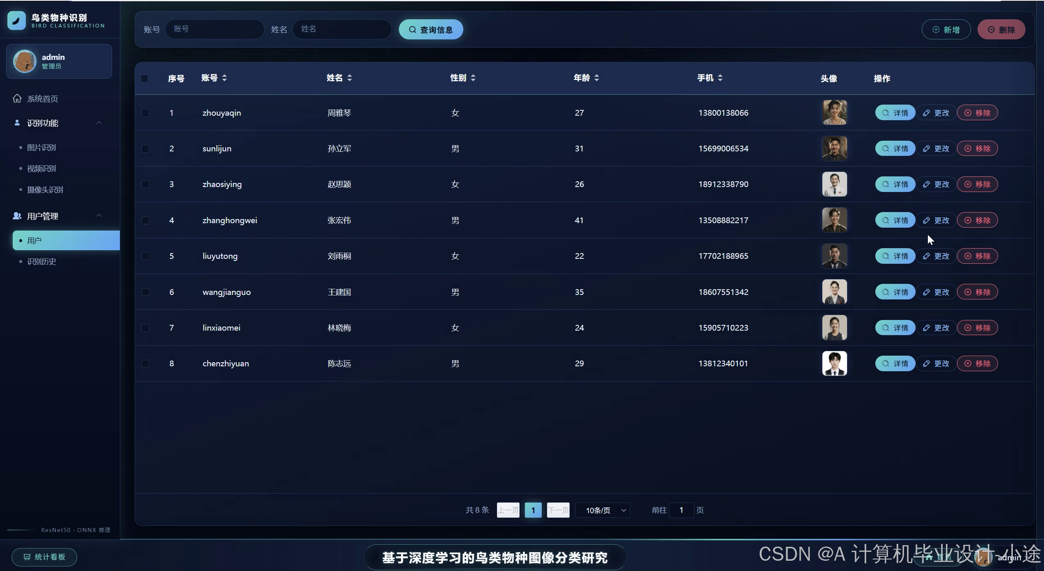Open 视频识别 menu item
Viewport: 1044px width, 571px height.
pos(41,168)
